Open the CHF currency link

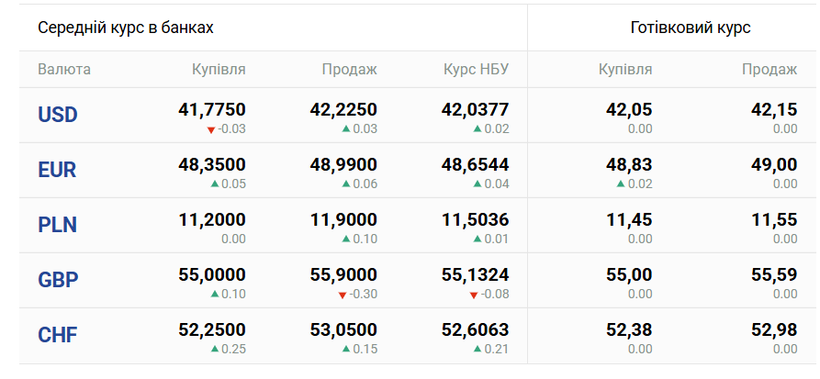(x=57, y=335)
